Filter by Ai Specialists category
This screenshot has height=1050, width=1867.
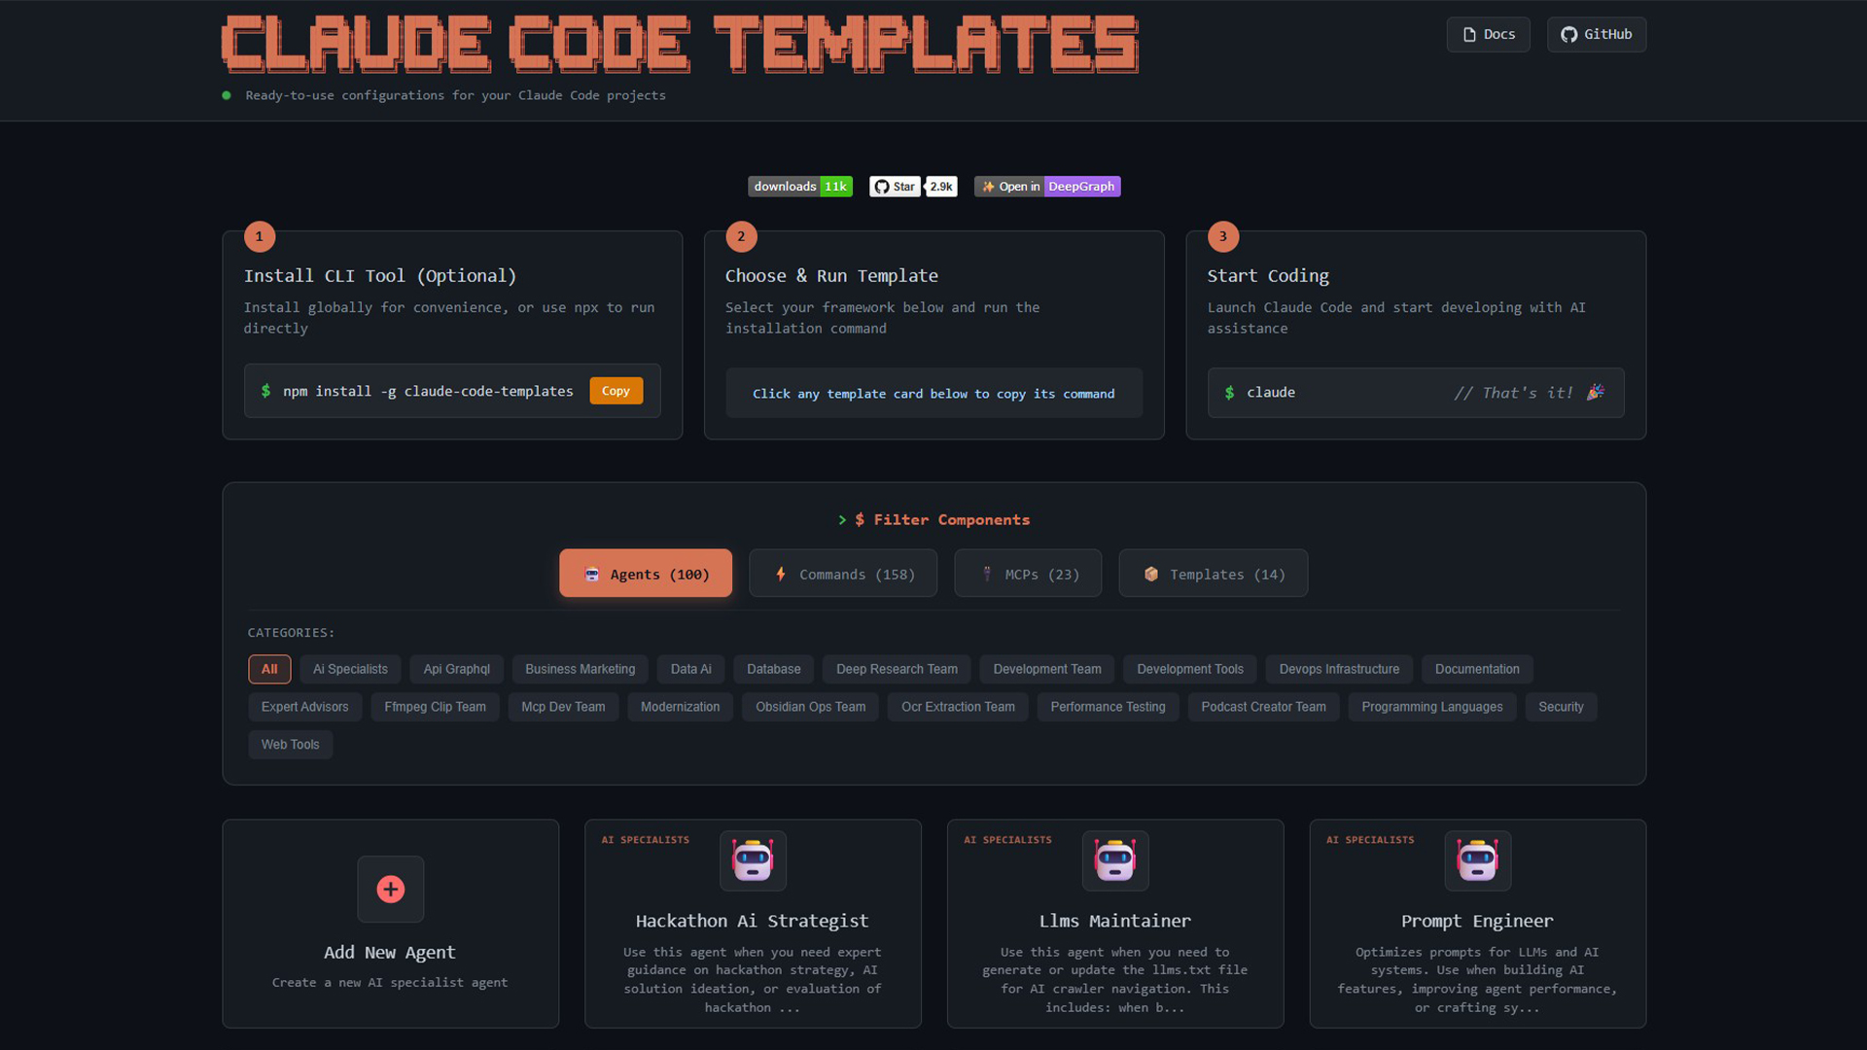(350, 669)
